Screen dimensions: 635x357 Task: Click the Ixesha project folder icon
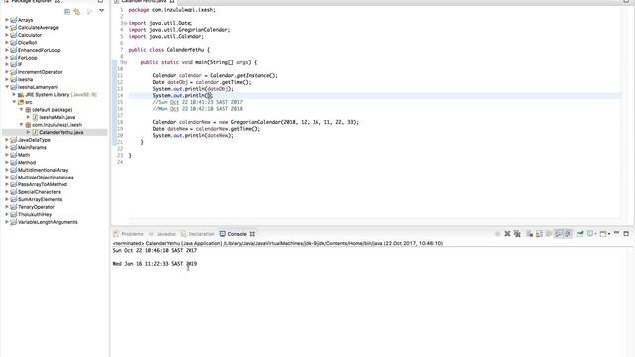tap(13, 79)
